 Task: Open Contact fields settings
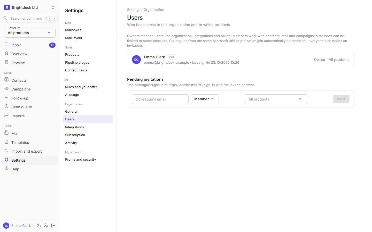[88, 70]
